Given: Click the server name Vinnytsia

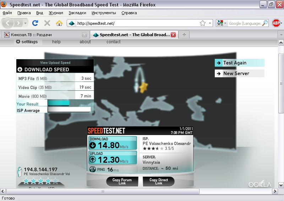Looking at the screenshot, I should 151,162.
